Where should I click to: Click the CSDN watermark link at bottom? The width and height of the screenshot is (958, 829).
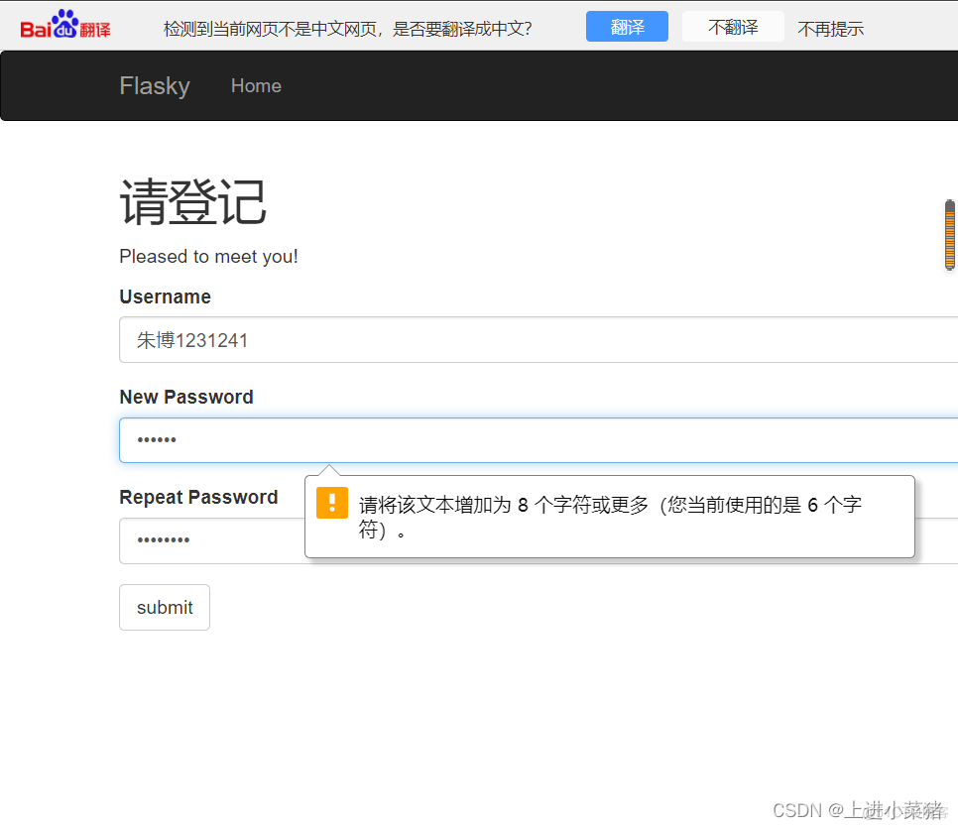[x=855, y=809]
